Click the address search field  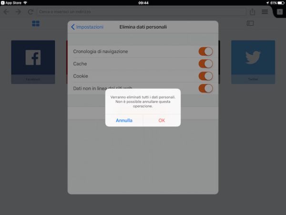(x=138, y=11)
